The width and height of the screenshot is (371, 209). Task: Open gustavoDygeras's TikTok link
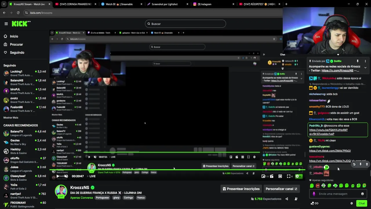point(330,151)
